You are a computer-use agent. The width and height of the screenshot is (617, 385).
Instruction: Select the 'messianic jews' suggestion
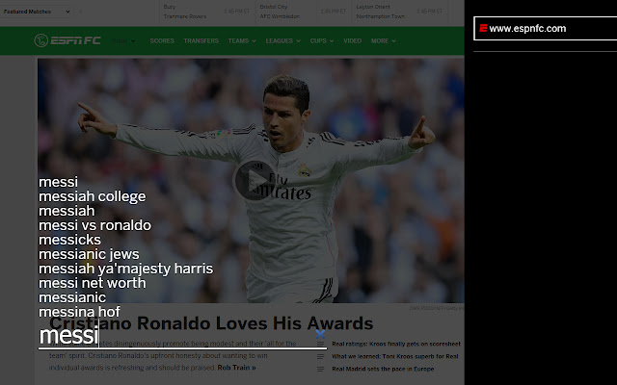[89, 254]
